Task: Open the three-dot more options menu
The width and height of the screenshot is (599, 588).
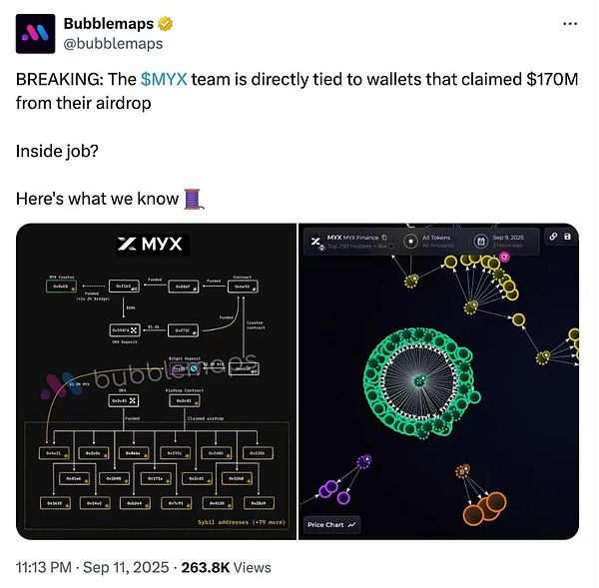Action: tap(570, 24)
